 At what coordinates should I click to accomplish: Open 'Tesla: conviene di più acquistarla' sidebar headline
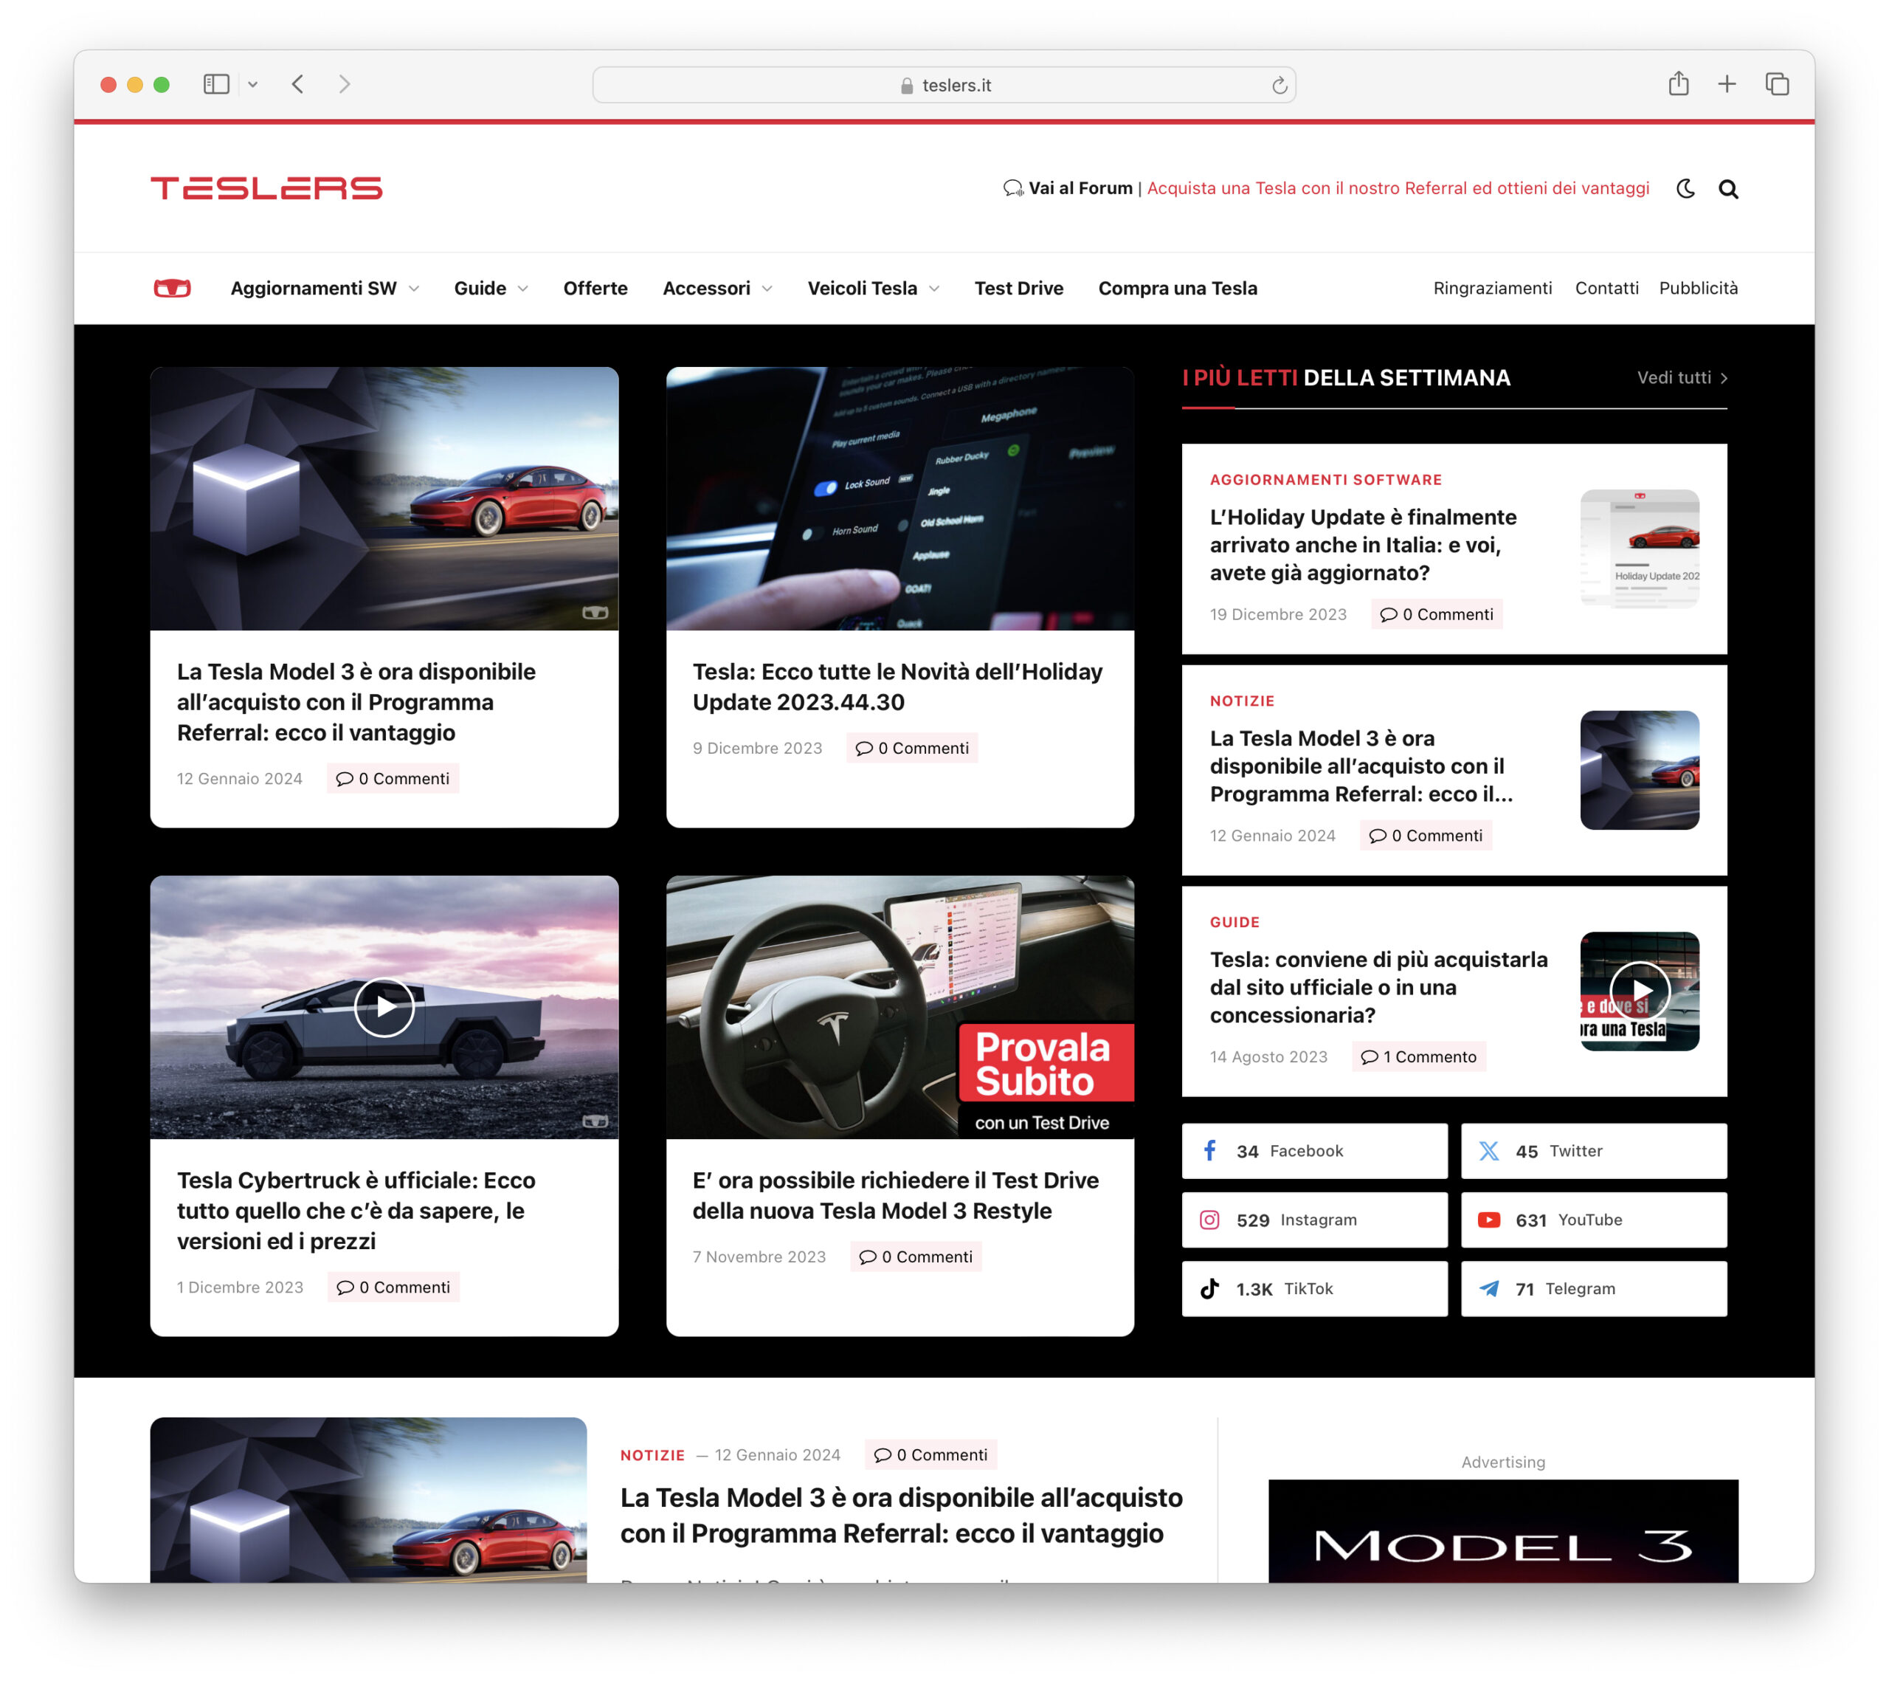(1378, 988)
